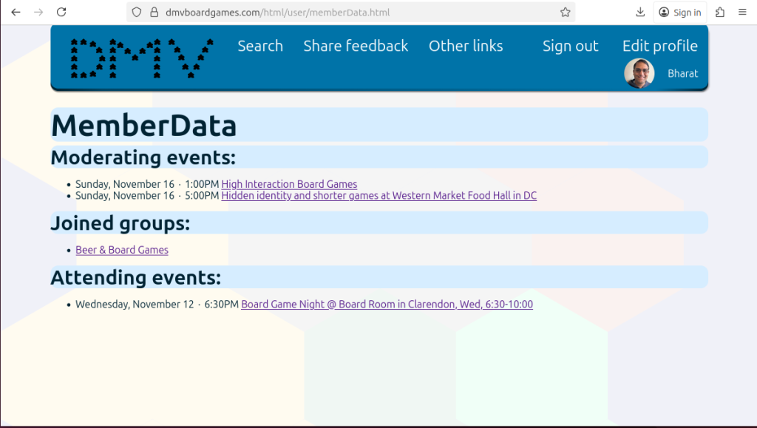The width and height of the screenshot is (757, 428).
Task: Click the URL address bar field
Action: click(355, 12)
